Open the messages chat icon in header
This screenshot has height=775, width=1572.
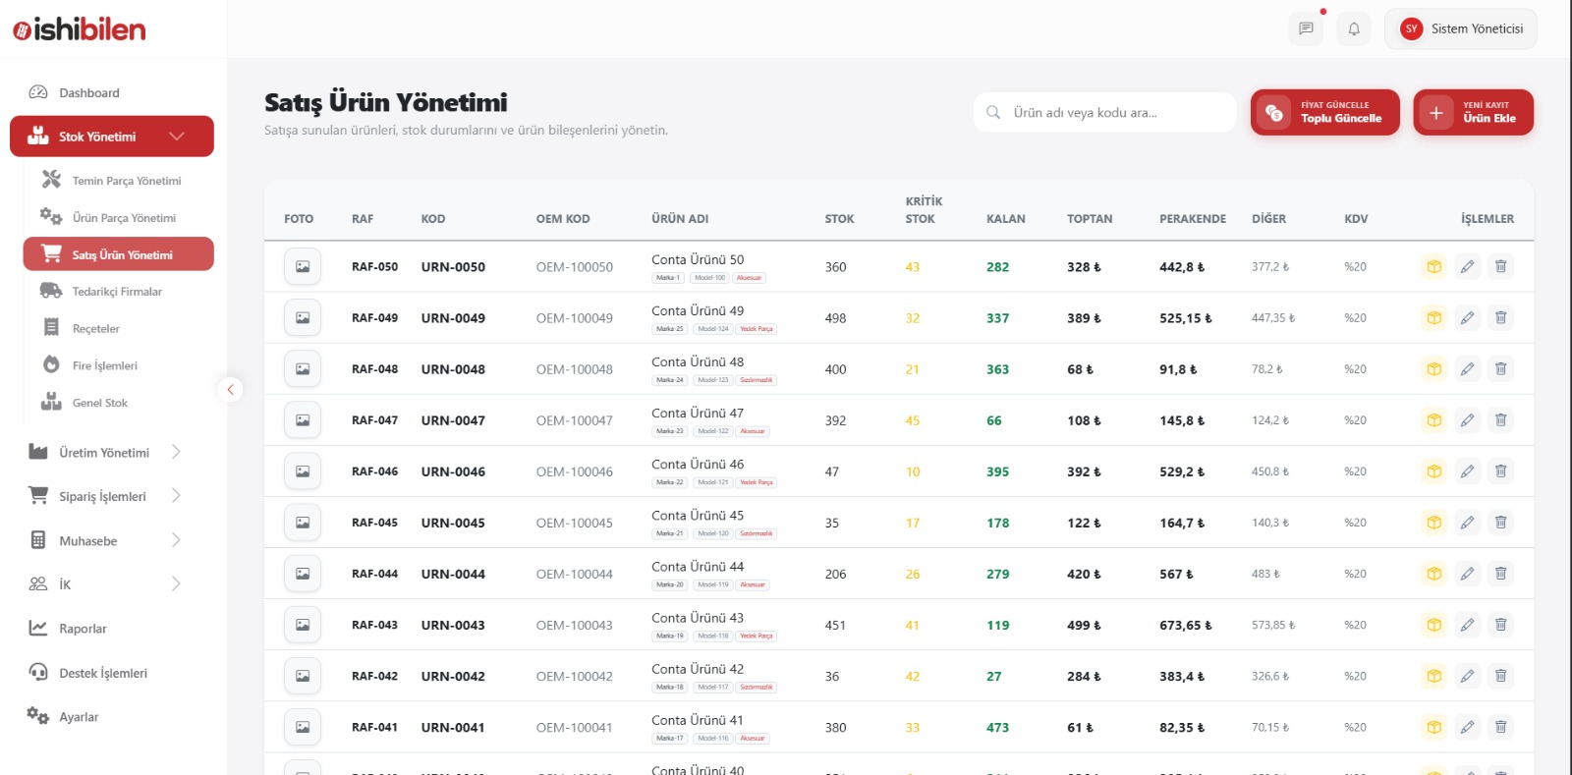1306,28
